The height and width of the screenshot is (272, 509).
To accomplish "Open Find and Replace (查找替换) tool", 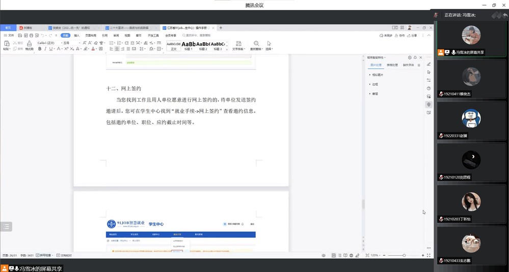I will click(x=256, y=46).
